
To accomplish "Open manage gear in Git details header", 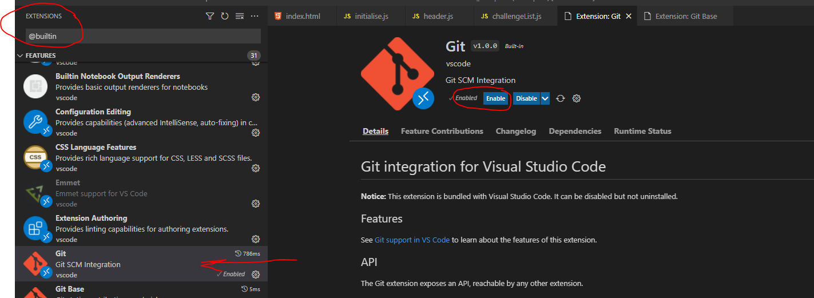I will pos(577,98).
